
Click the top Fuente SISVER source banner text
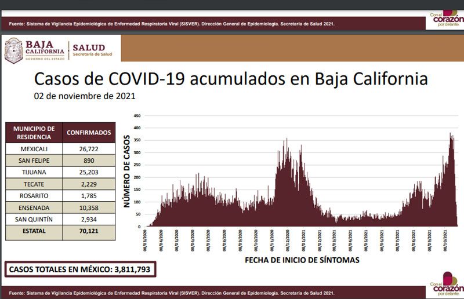pos(172,24)
